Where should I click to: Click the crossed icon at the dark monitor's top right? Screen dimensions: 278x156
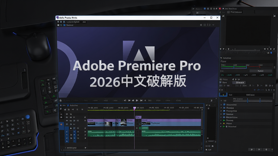(274, 16)
